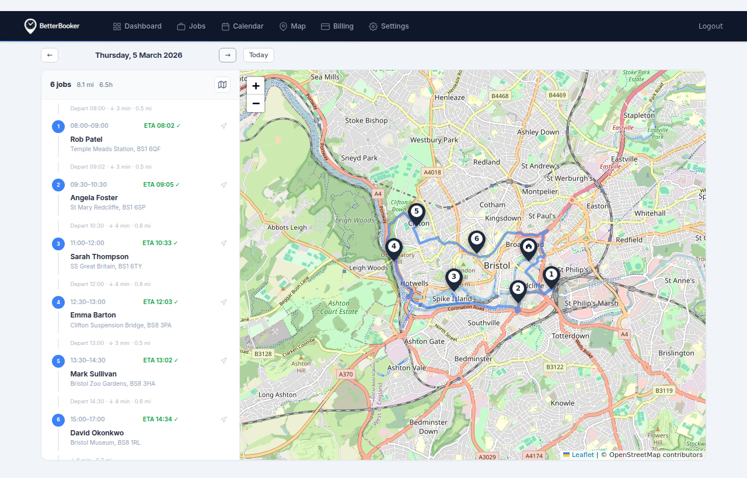Viewport: 747px width, 478px height.
Task: Go back to the previous day
Action: pyautogui.click(x=49, y=55)
